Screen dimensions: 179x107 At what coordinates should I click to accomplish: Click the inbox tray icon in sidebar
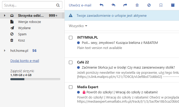click(12, 15)
